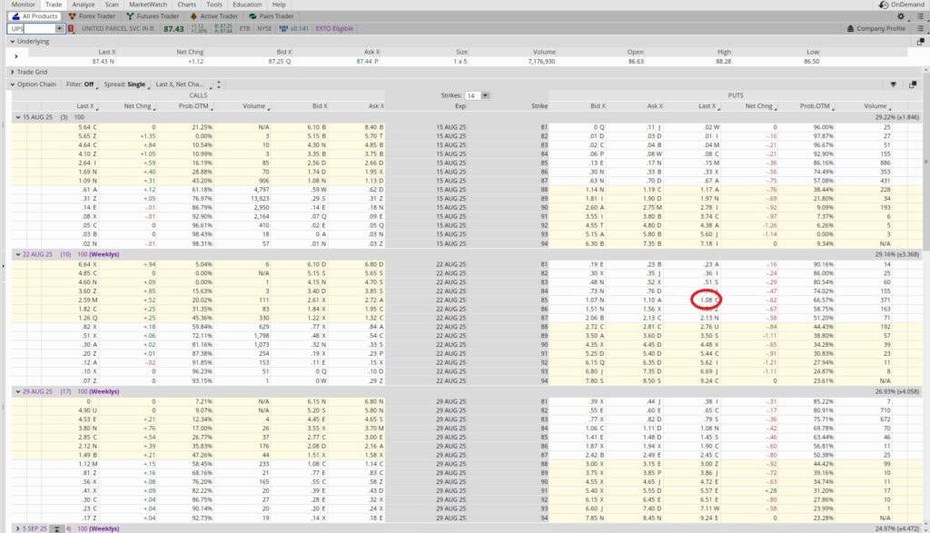Click the Pairs Trader circular-arrows icon

click(253, 15)
